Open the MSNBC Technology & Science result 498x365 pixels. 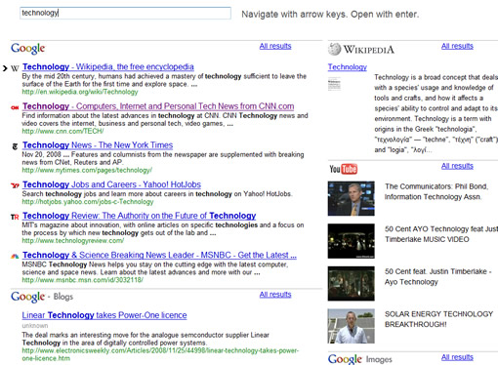pyautogui.click(x=159, y=255)
